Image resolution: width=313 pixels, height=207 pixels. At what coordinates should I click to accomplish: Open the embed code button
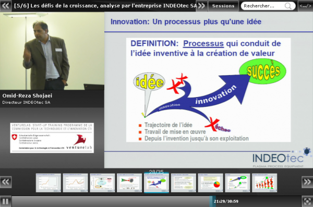(305, 6)
